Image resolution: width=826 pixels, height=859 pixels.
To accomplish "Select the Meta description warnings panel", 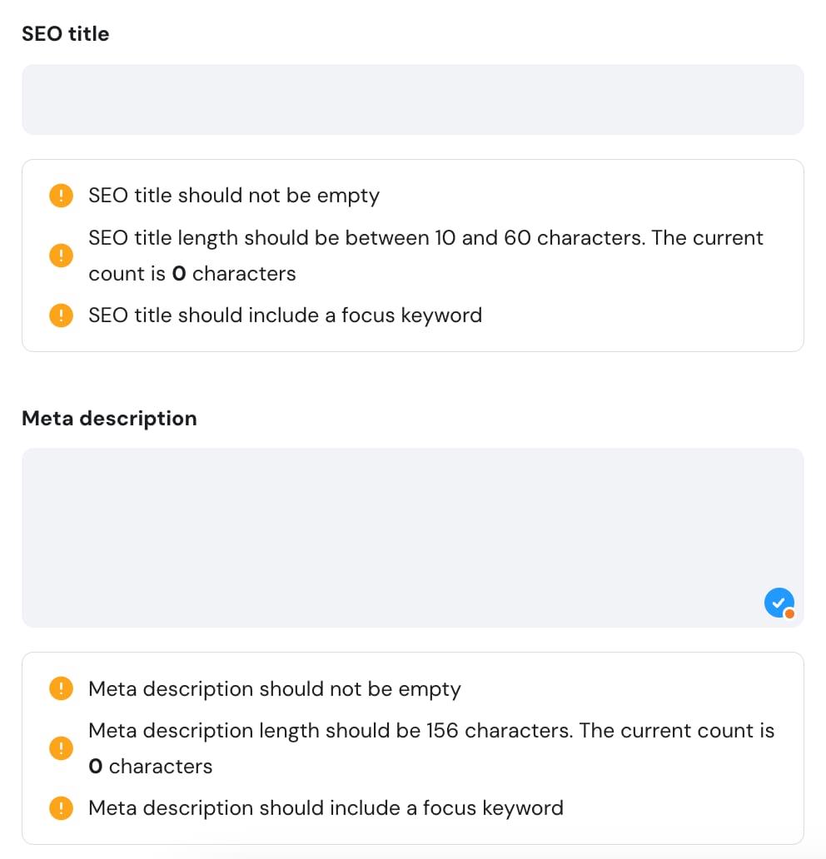I will (x=413, y=748).
